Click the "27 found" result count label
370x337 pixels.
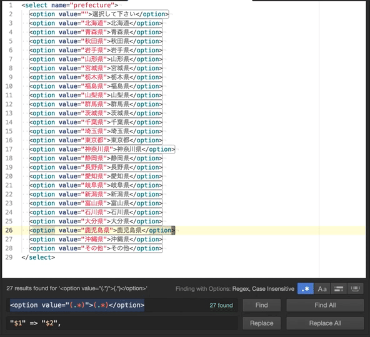[x=221, y=305]
